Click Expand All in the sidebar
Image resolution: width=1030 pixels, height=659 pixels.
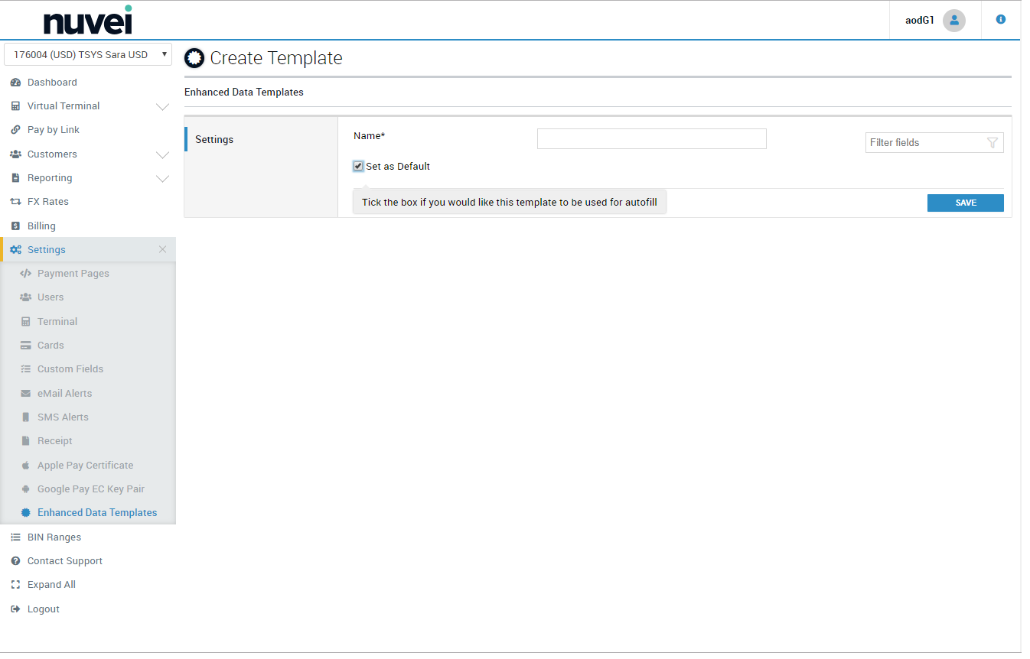click(51, 585)
